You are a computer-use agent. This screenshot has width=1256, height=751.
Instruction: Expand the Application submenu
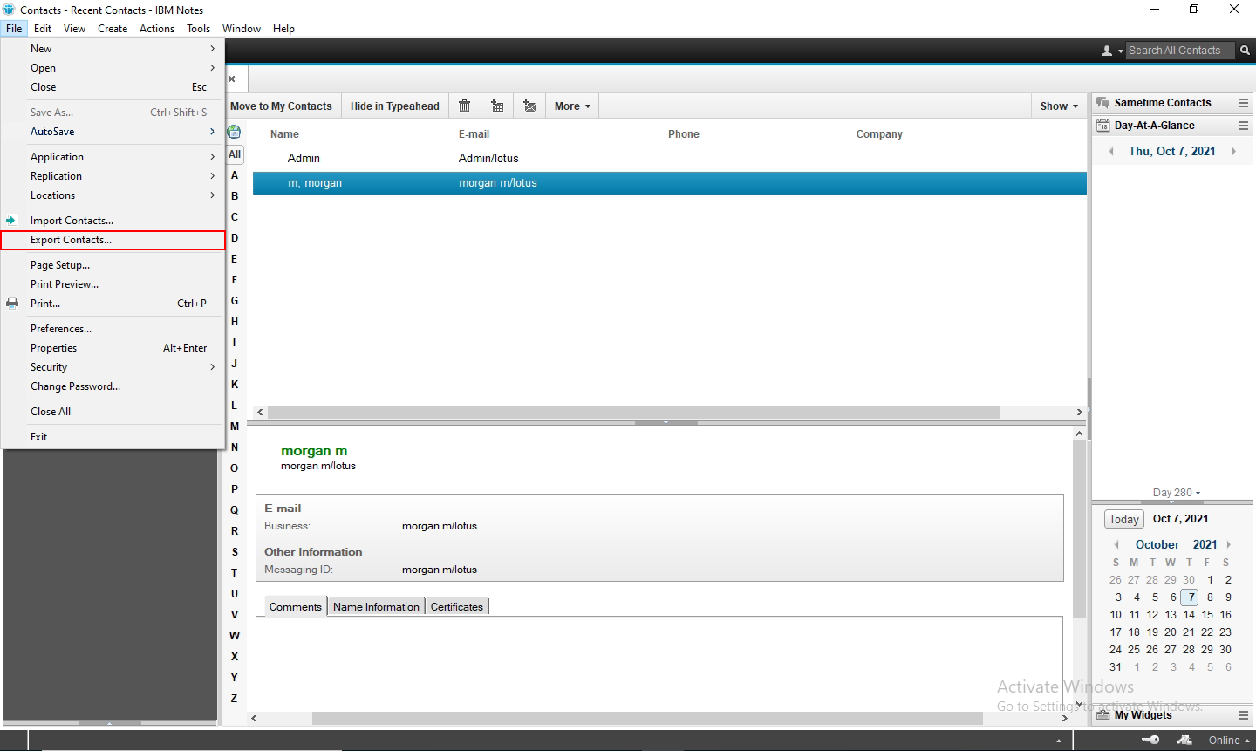113,157
